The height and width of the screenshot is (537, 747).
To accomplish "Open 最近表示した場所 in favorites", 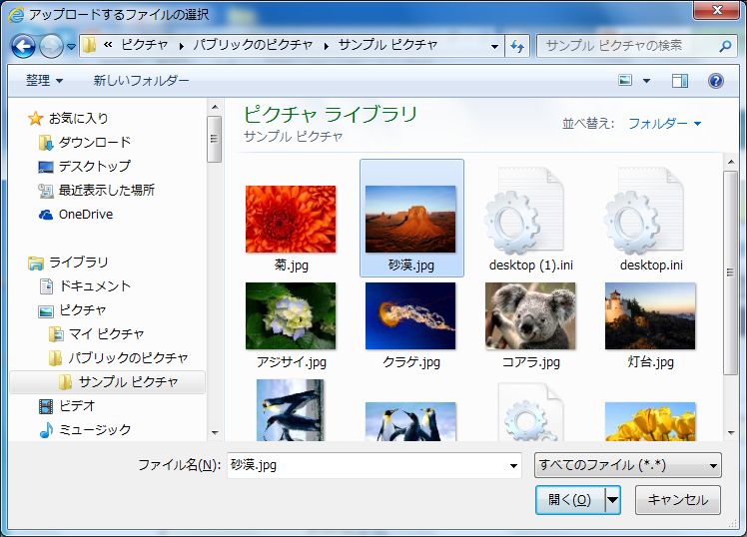I will click(x=106, y=190).
